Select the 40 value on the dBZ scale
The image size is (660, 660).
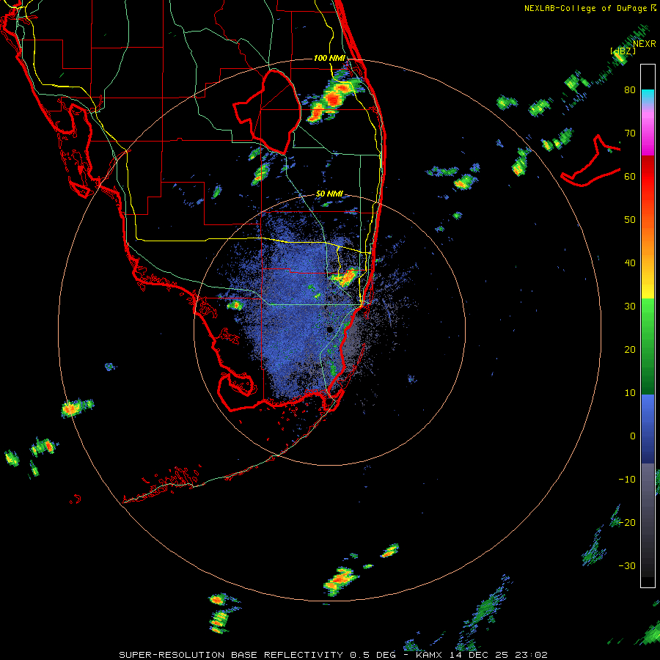(630, 263)
